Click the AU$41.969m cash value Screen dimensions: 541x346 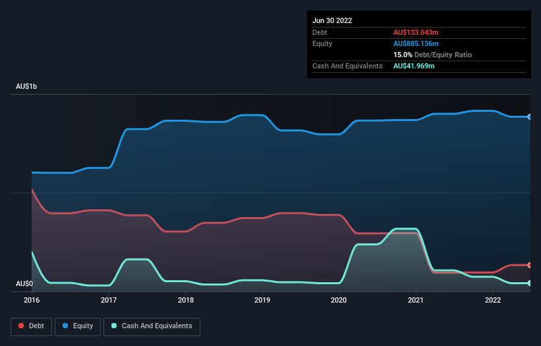(414, 66)
